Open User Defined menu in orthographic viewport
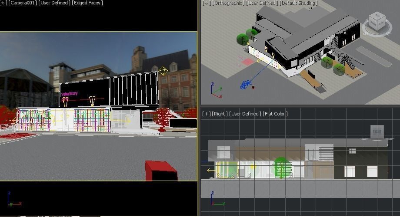Viewport: 400px width, 217px height. [x=262, y=3]
